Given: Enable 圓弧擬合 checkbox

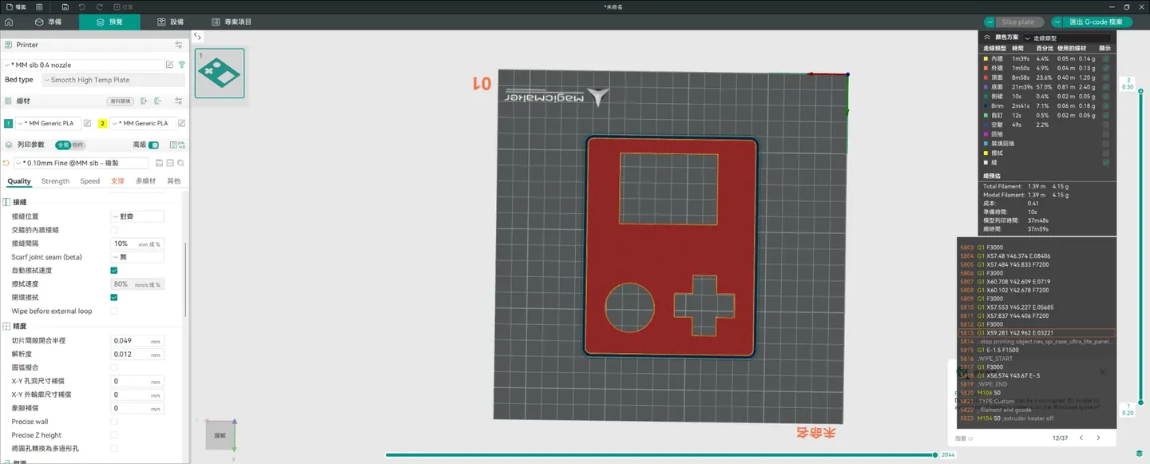Looking at the screenshot, I should point(113,367).
